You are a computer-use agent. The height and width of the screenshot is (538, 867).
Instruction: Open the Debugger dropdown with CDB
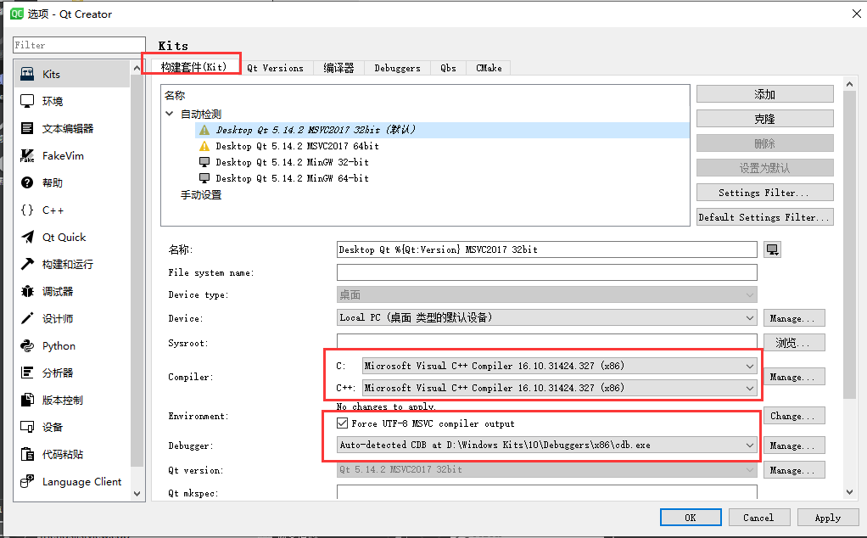click(x=547, y=446)
